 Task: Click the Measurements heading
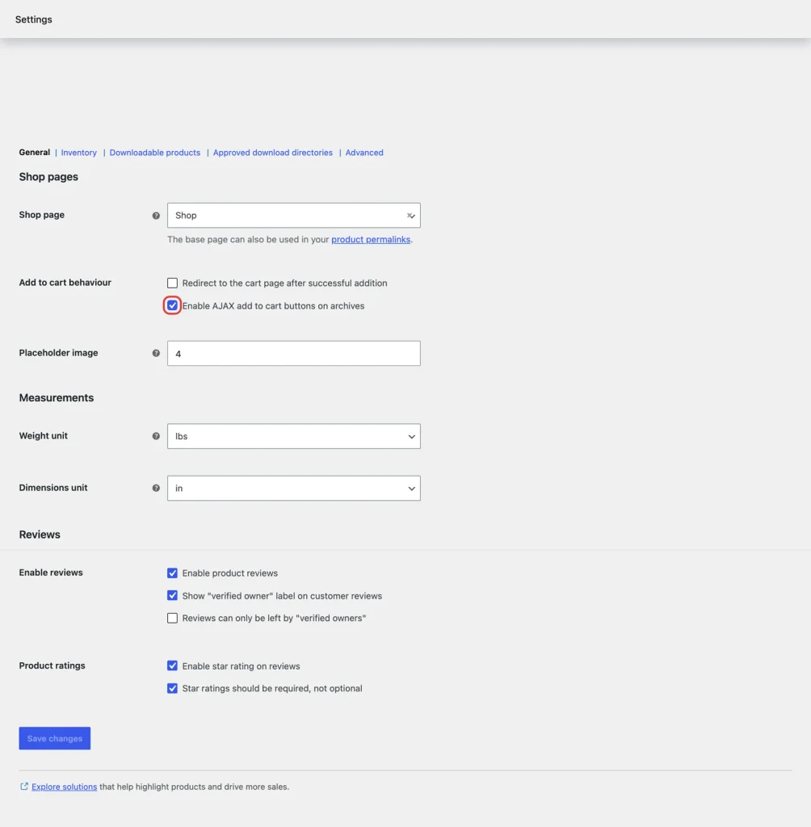[x=57, y=397]
